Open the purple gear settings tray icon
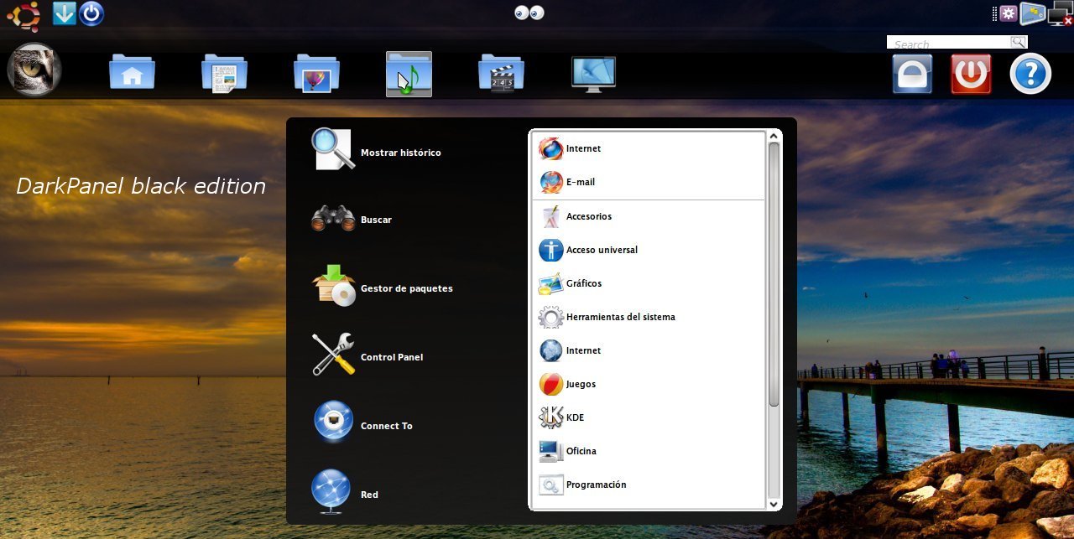1074x539 pixels. (x=1008, y=13)
